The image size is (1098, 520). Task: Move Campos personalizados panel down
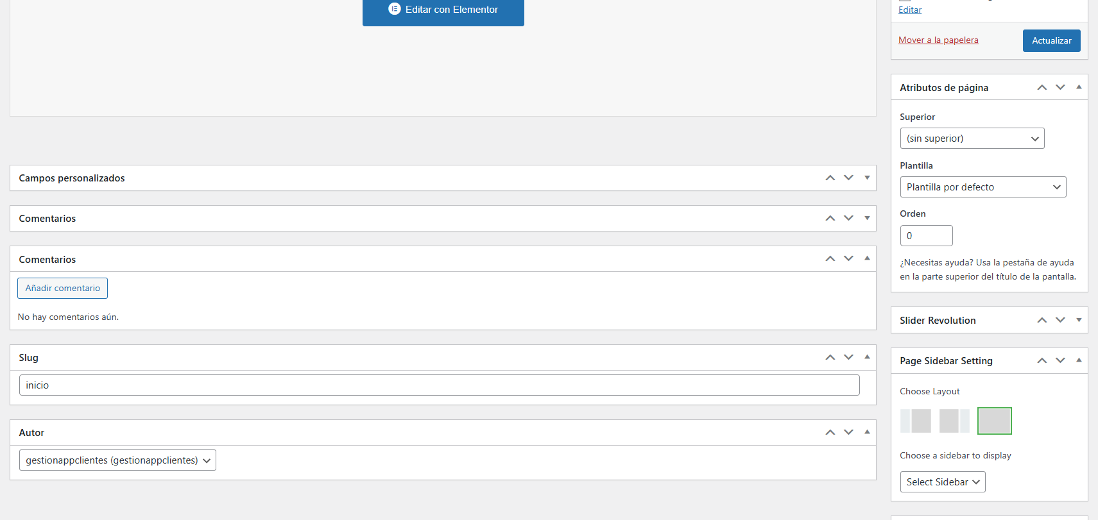point(848,178)
